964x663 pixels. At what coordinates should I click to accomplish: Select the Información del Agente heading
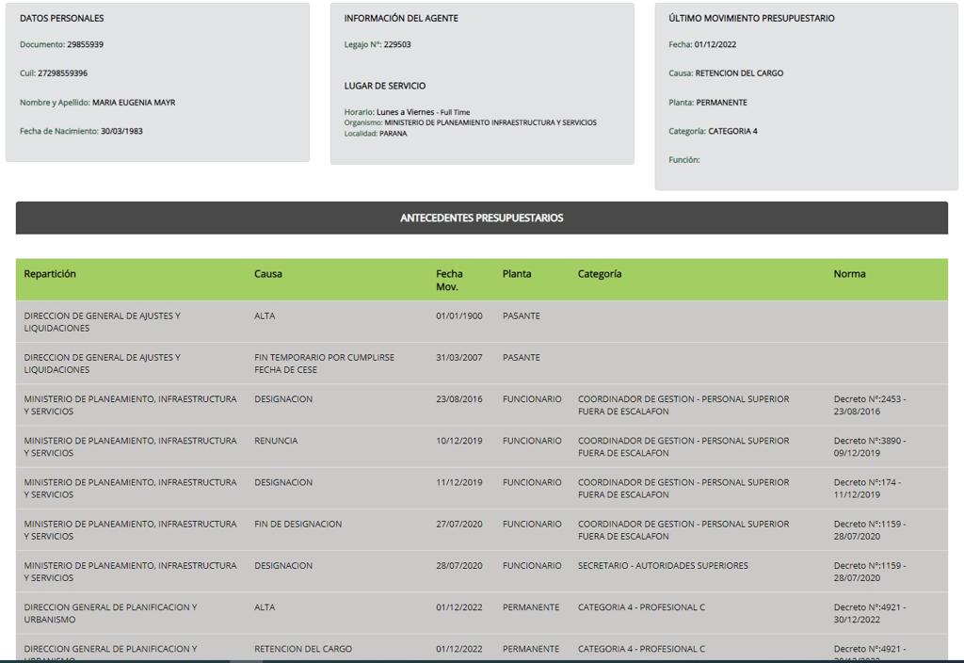coord(401,18)
